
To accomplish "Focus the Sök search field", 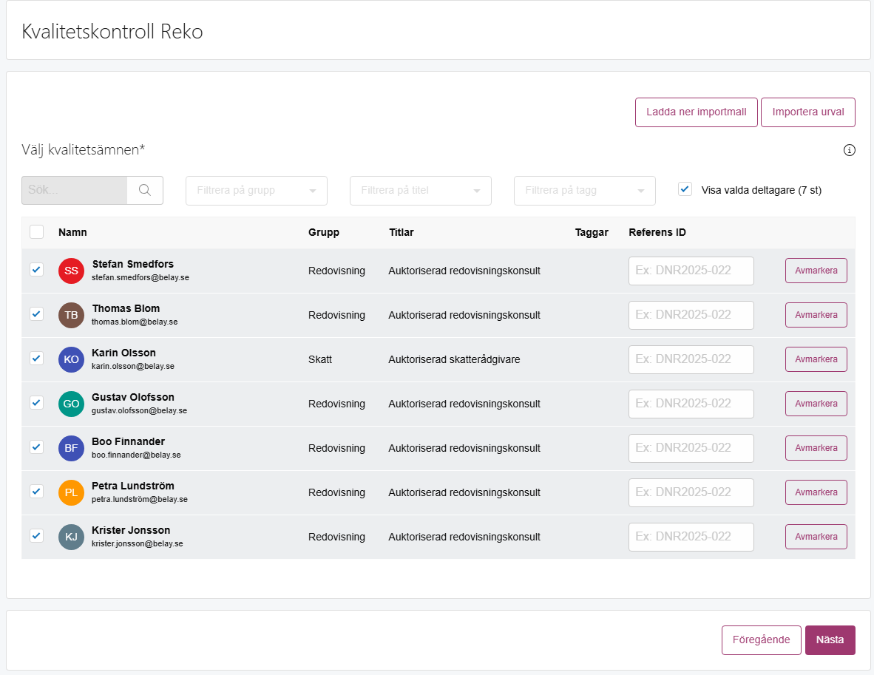I will 74,190.
